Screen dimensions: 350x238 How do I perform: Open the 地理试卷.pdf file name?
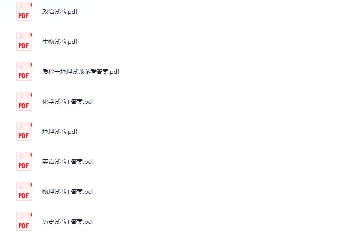pos(60,131)
